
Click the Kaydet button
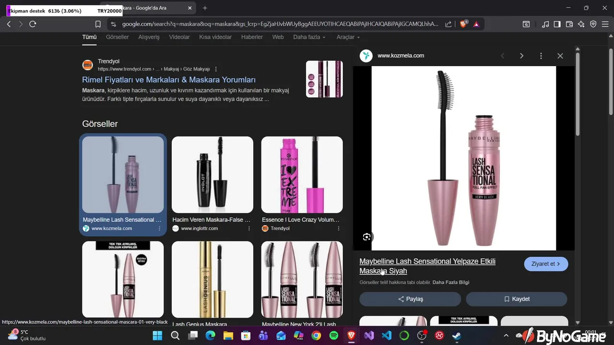517,299
